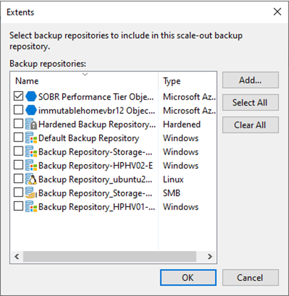The width and height of the screenshot is (289, 296).
Task: Confirm the selection with OK
Action: click(x=188, y=278)
